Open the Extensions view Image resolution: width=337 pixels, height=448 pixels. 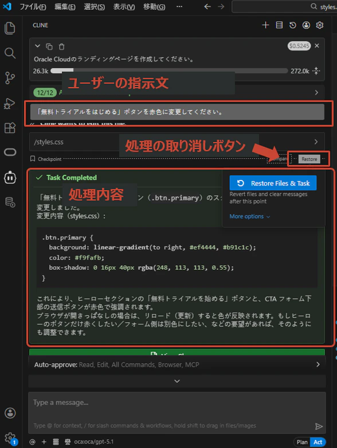[10, 128]
